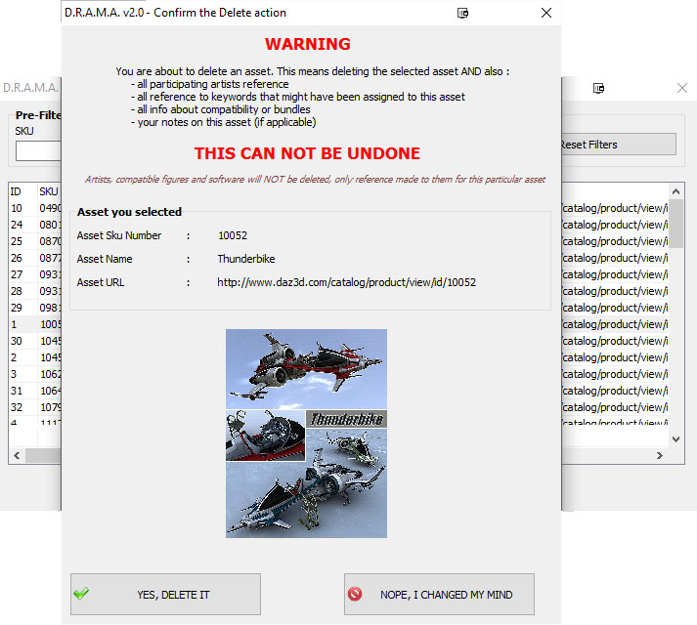This screenshot has height=625, width=697.
Task: Click the list's vertical scrollbar up arrow
Action: pos(676,192)
